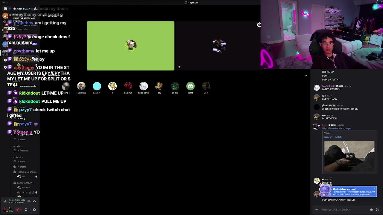This screenshot has width=383, height=215.
Task: Click the green Voice Connected status text
Action: (17, 200)
